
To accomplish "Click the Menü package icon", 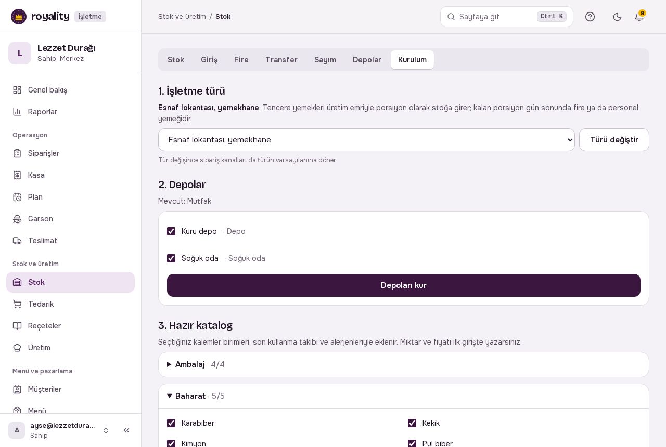I will [17, 411].
